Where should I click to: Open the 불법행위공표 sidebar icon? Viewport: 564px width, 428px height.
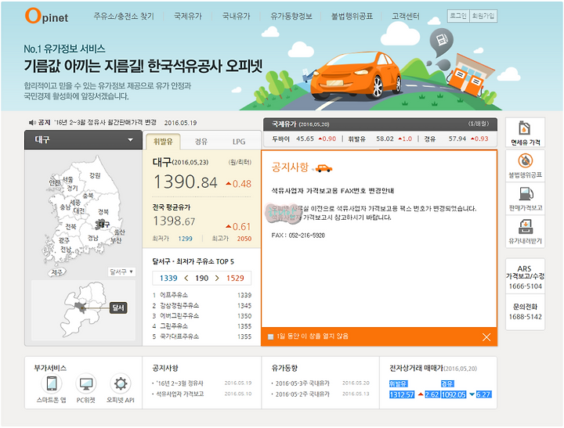coord(525,165)
